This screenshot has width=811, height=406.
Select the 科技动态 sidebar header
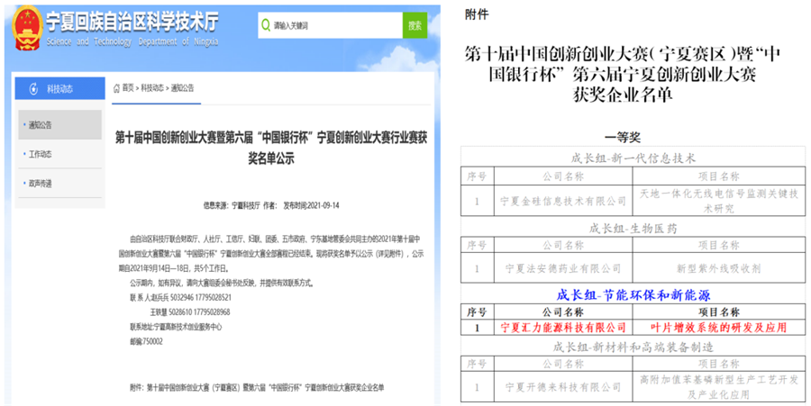tap(60, 89)
